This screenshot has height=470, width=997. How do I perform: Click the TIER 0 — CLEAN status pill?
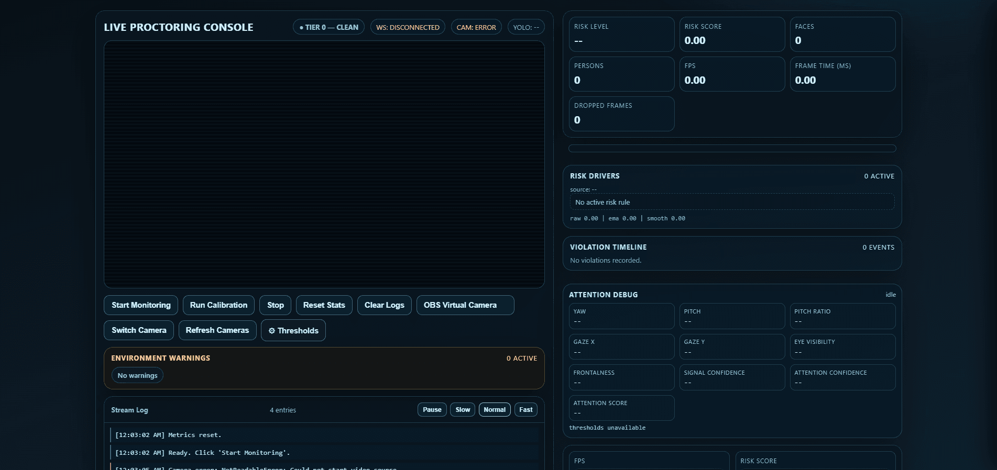point(329,27)
